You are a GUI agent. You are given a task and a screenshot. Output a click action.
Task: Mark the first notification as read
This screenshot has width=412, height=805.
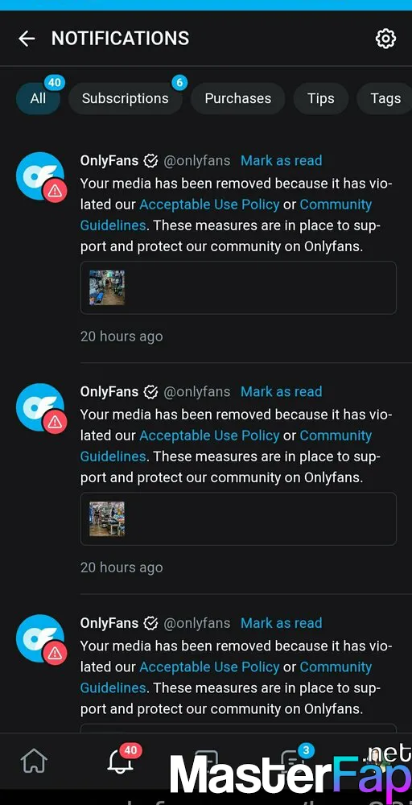(281, 161)
